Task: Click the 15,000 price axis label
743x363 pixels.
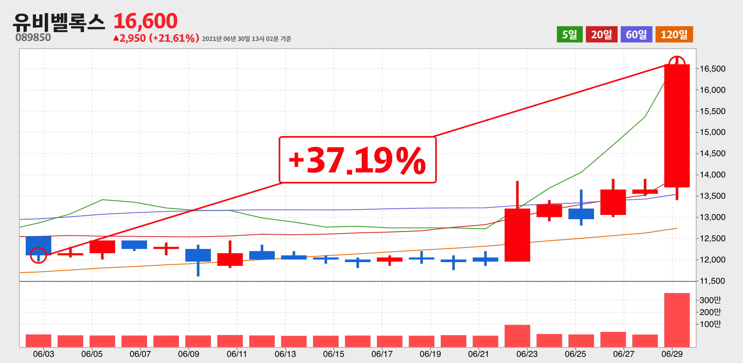Action: pyautogui.click(x=712, y=132)
